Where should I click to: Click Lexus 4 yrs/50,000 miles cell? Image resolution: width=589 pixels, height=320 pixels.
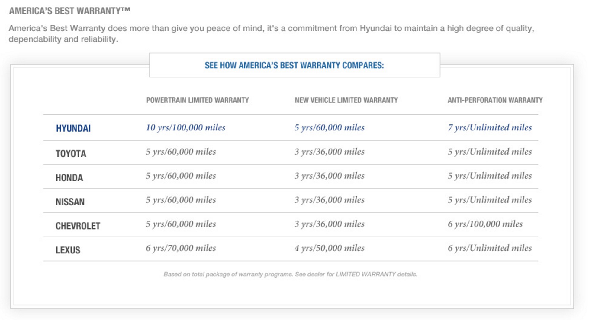tap(329, 248)
